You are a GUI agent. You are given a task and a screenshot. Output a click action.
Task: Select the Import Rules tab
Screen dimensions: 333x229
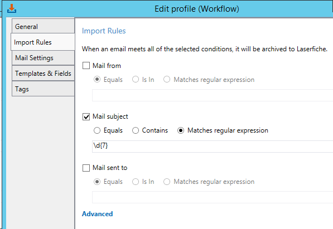43,42
